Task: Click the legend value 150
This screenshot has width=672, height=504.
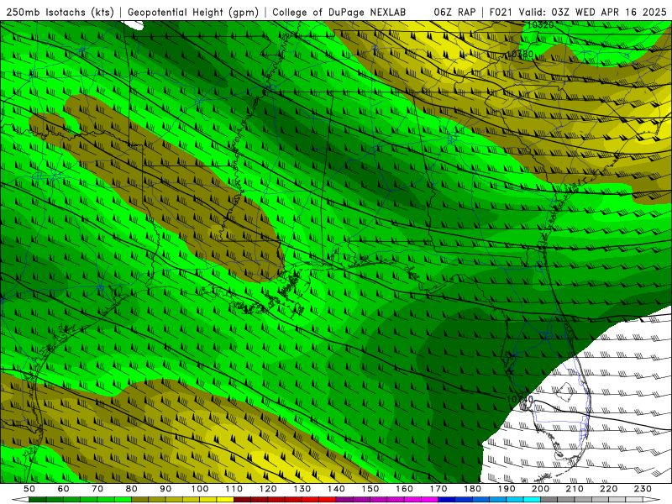Action: click(370, 489)
